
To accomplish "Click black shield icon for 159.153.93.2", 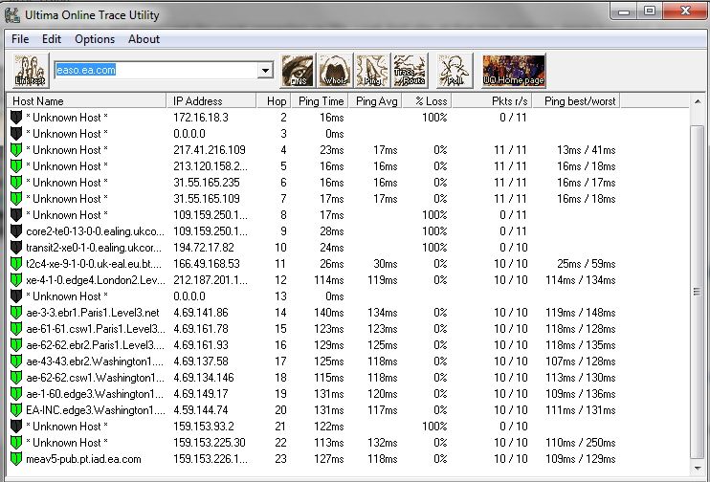I will [16, 427].
